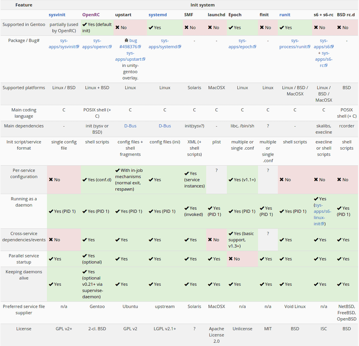Click the 'upstart' column header
This screenshot has width=359, height=346.
(x=123, y=15)
